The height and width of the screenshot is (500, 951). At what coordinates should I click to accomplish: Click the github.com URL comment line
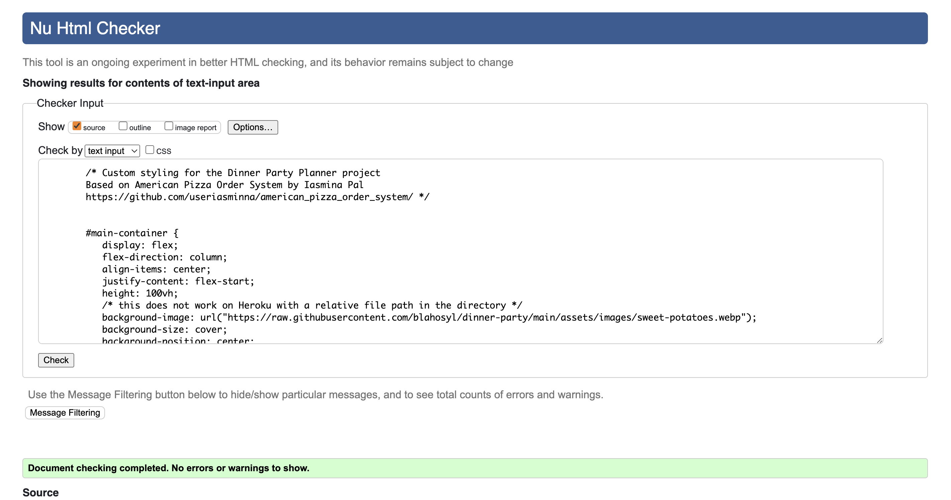257,197
